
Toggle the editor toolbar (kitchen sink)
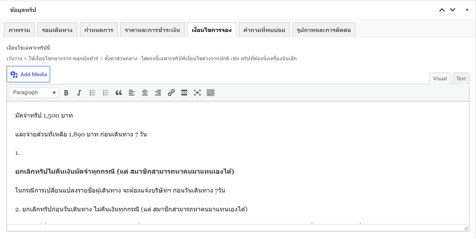point(210,93)
